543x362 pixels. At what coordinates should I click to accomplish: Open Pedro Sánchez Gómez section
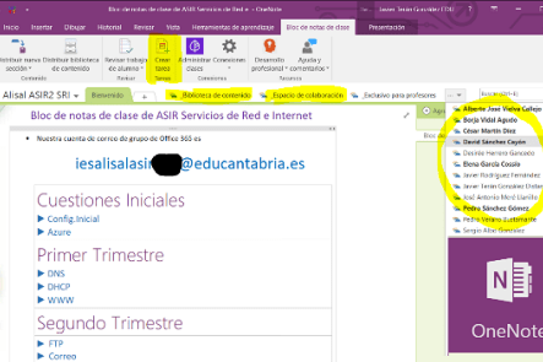[491, 208]
